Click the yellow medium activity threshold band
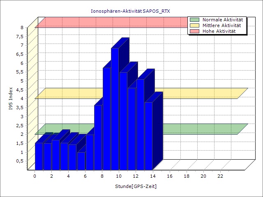The image size is (263, 197). pos(197,93)
